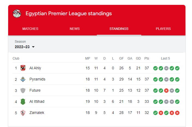Click Zamalek's first green win icon
The height and width of the screenshot is (127, 192).
[x=155, y=113]
